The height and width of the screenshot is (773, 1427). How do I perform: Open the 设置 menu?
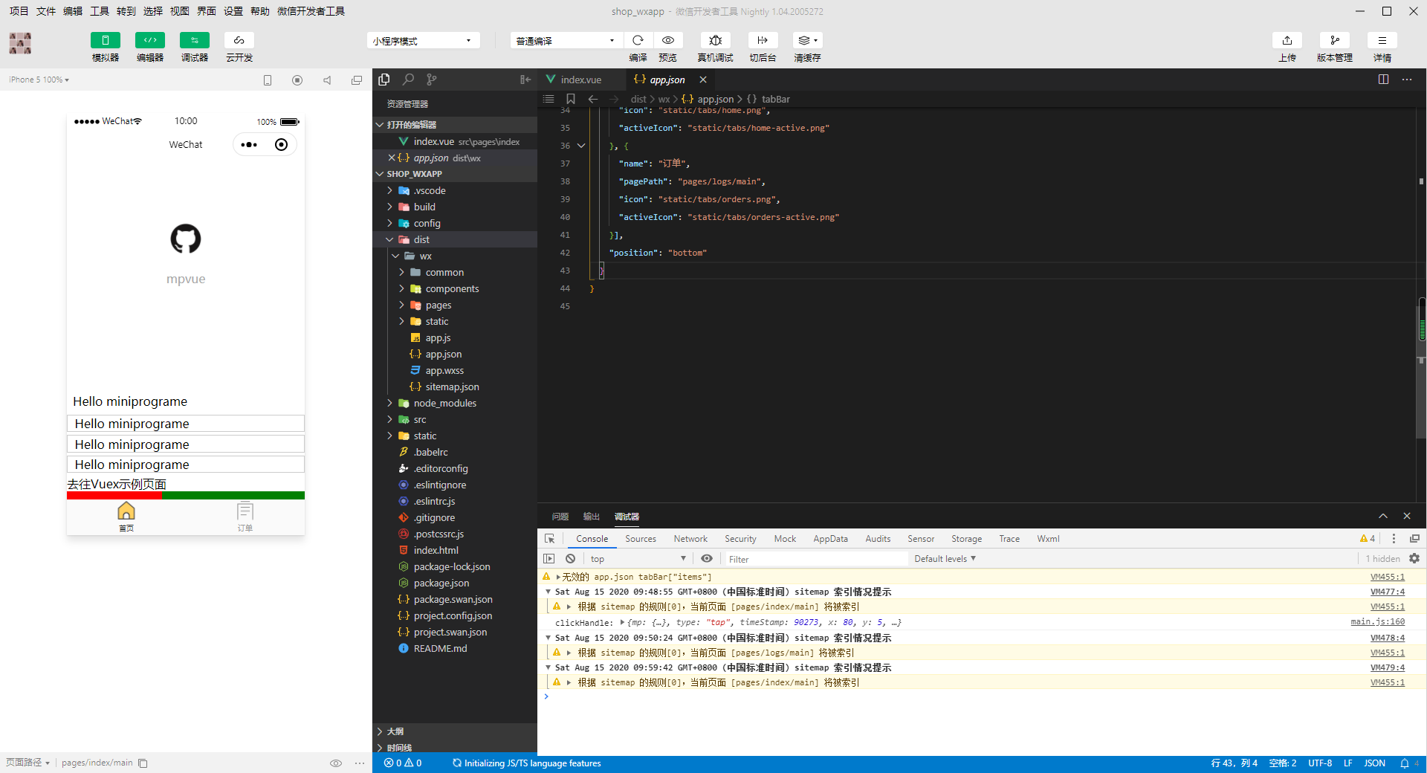(x=233, y=11)
